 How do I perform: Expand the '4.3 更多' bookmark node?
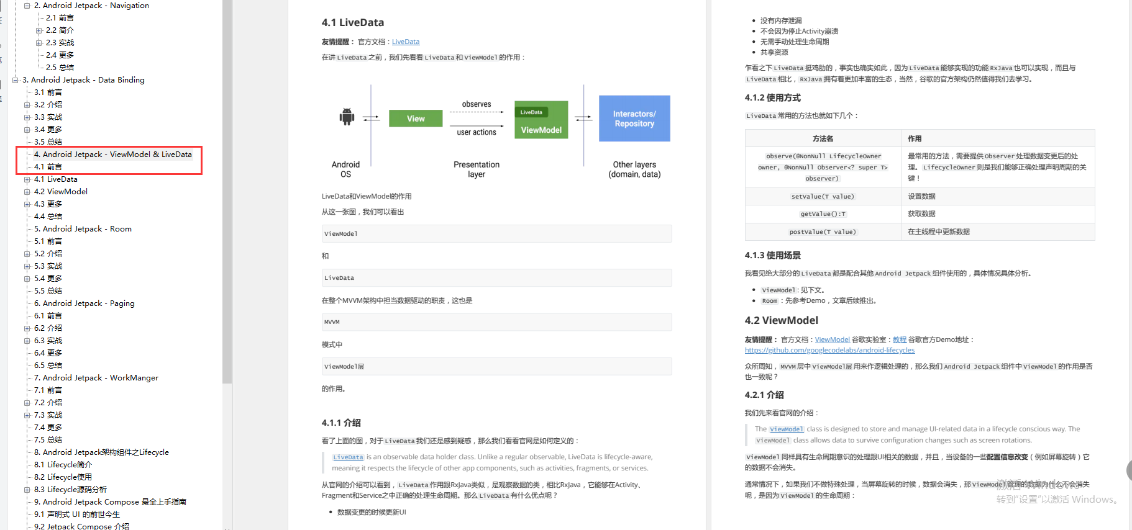27,204
